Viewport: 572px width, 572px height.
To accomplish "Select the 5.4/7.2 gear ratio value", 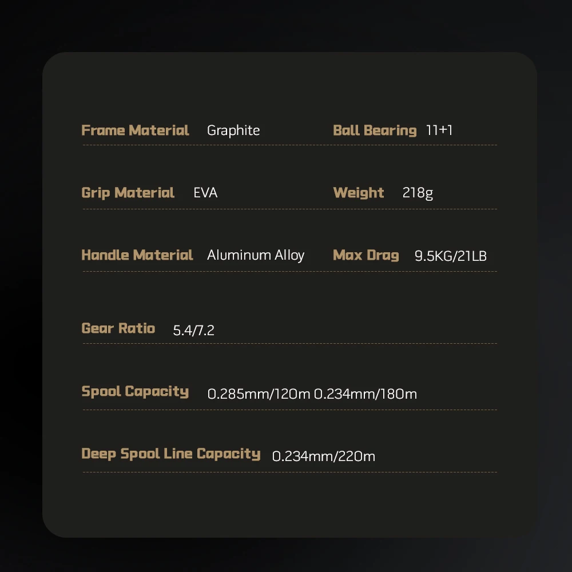I will 194,330.
